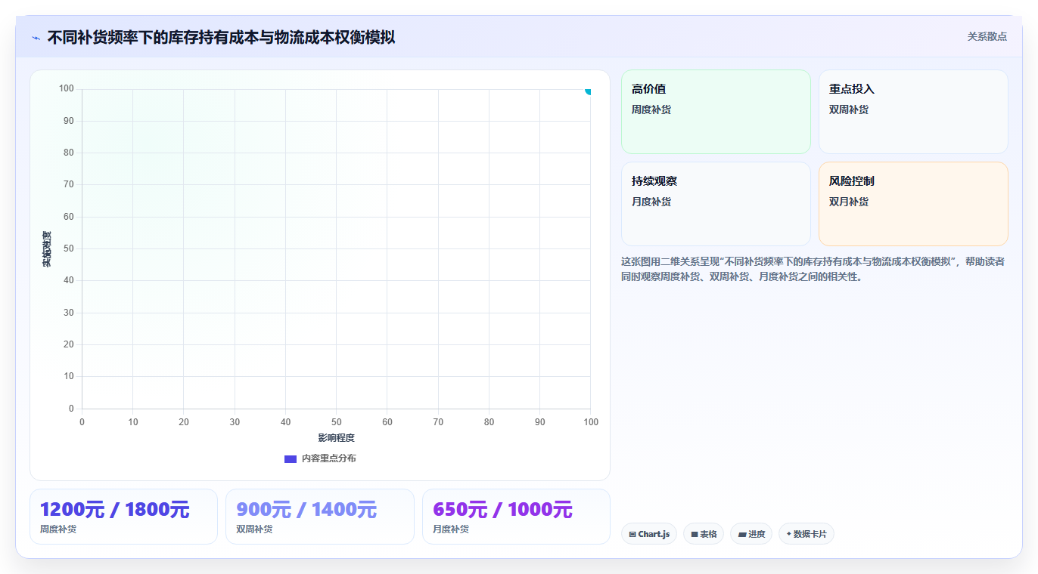Viewport: 1038px width, 574px height.
Task: Select the 高价值 周度补货 quadrant card
Action: click(716, 112)
